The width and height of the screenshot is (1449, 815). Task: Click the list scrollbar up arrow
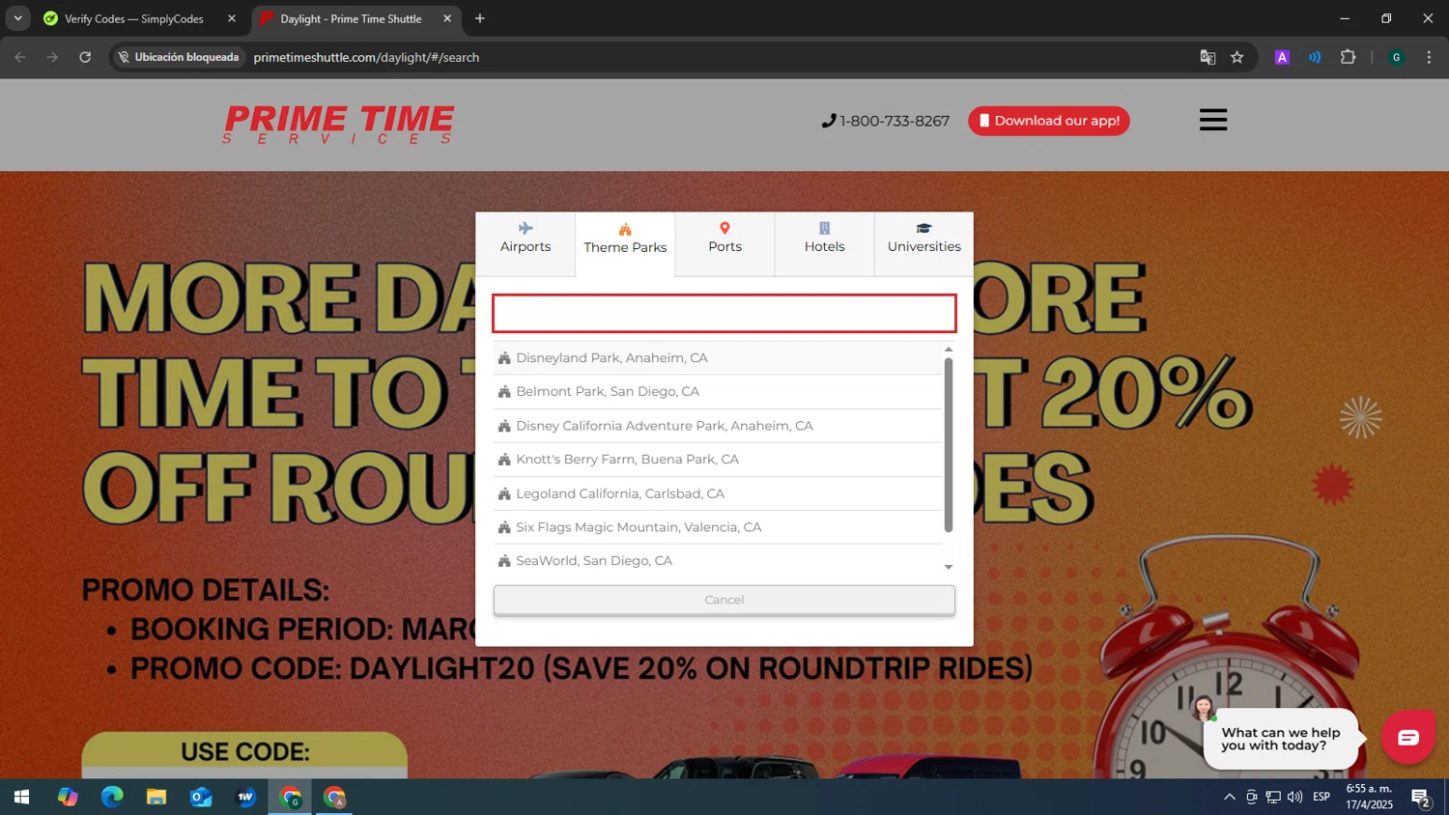pyautogui.click(x=949, y=349)
